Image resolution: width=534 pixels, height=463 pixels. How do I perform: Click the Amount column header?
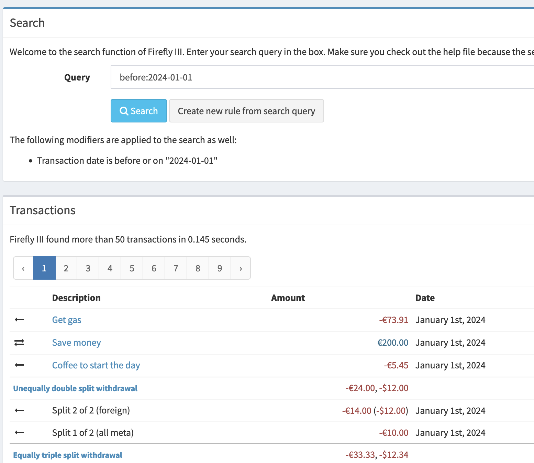point(288,298)
